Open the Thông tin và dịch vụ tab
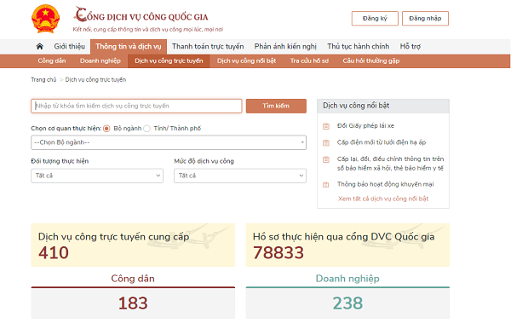The height and width of the screenshot is (329, 511). point(129,47)
